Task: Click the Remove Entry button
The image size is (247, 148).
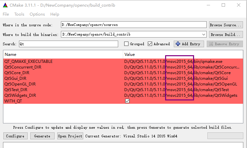Action: tap(225, 44)
